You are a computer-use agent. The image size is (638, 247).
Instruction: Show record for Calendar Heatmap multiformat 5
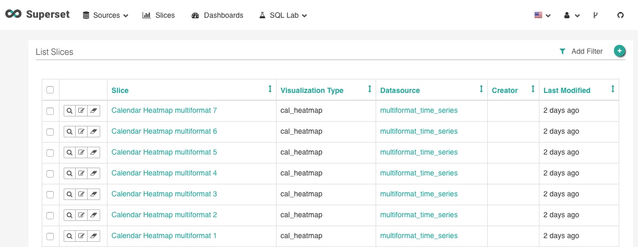69,152
